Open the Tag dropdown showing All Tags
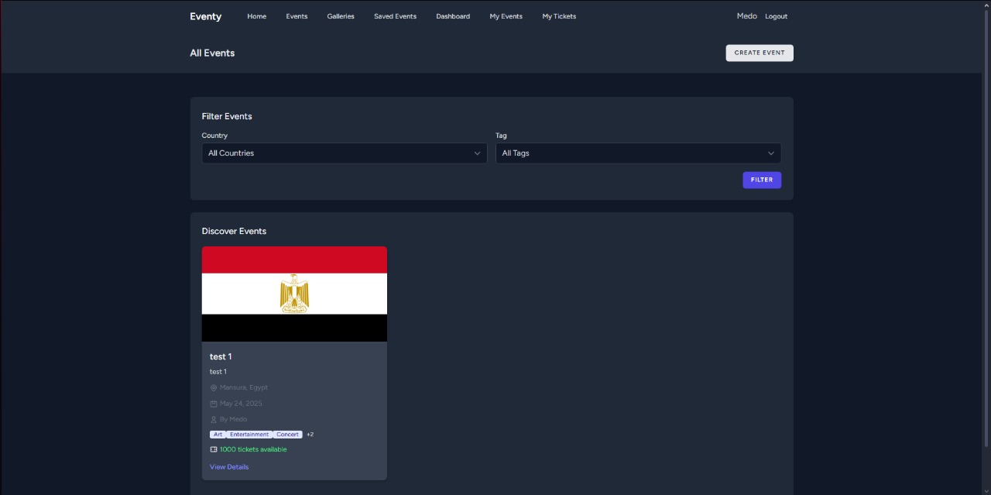The height and width of the screenshot is (495, 991). 638,153
